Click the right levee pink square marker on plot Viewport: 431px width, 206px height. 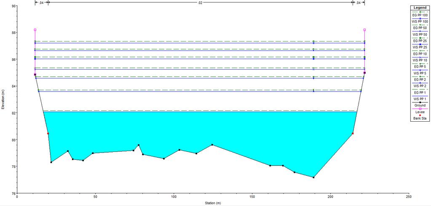[x=364, y=30]
